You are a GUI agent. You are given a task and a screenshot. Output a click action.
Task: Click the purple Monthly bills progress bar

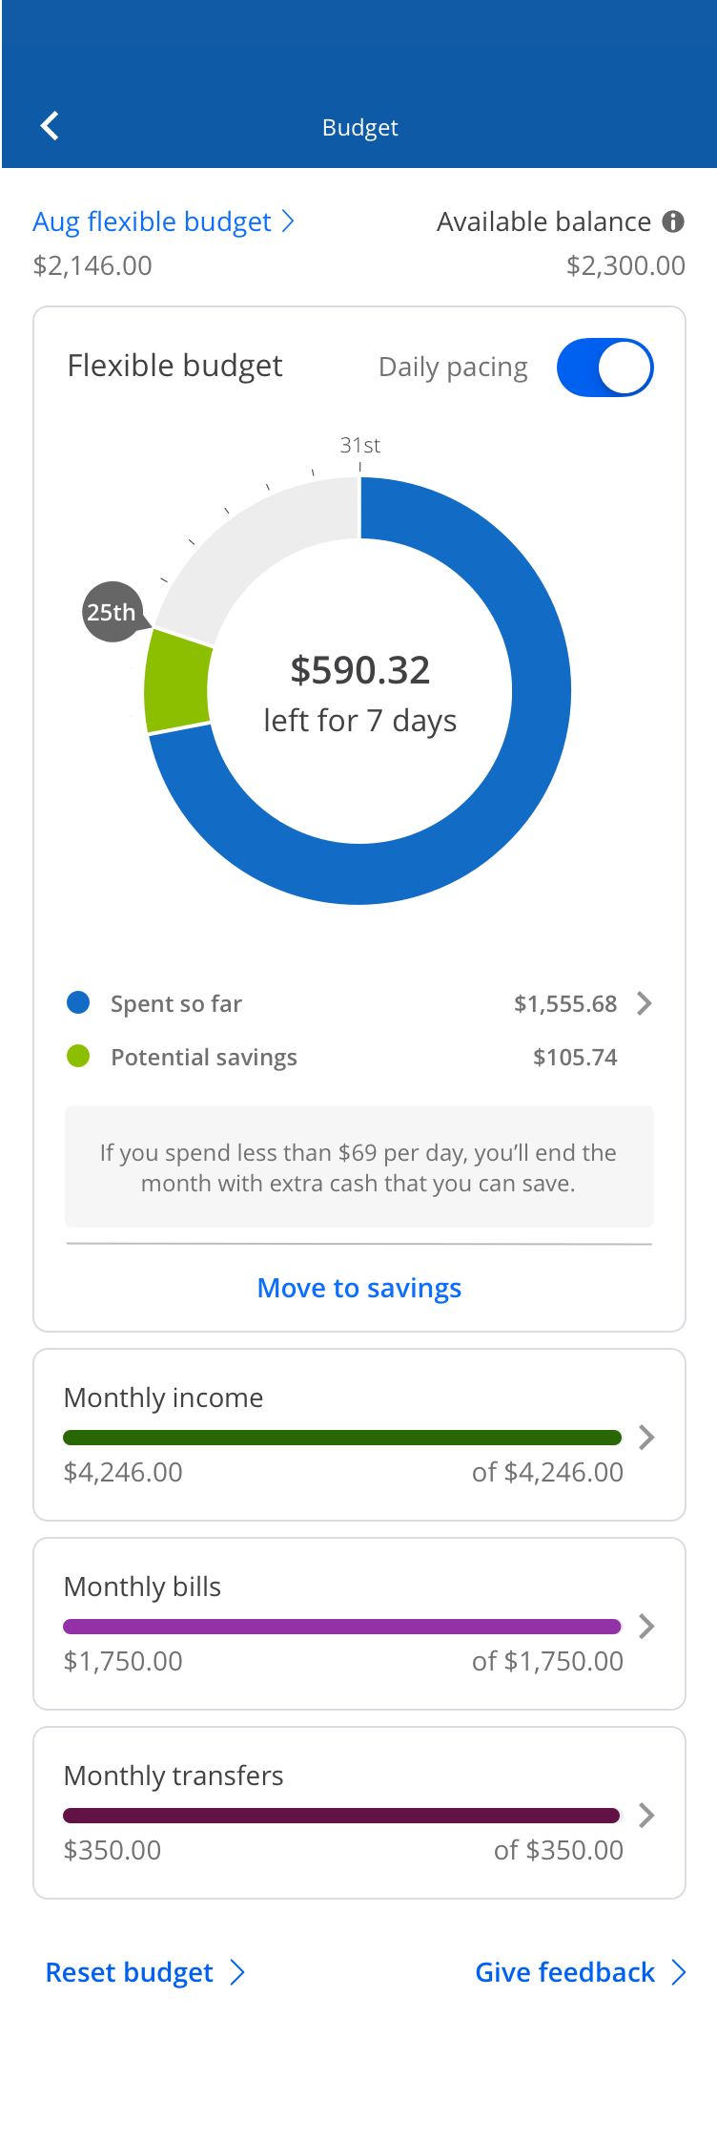click(x=341, y=1627)
